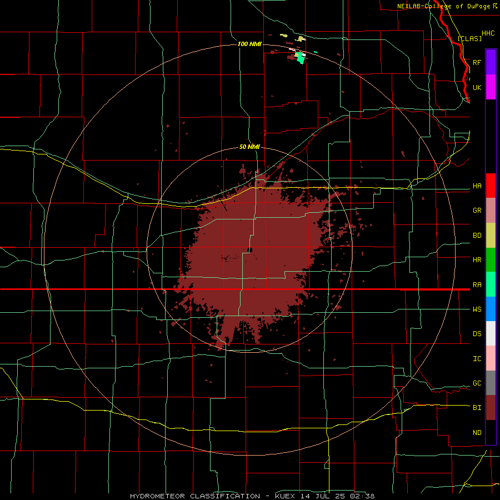Screen dimensions: 500x500
Task: Click the radar site dot at echo center
Action: pos(250,250)
